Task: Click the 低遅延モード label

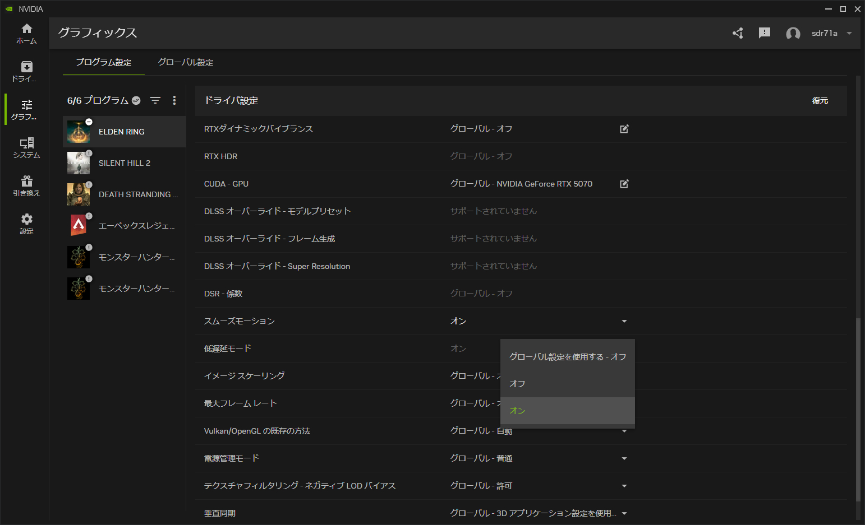Action: tap(228, 349)
